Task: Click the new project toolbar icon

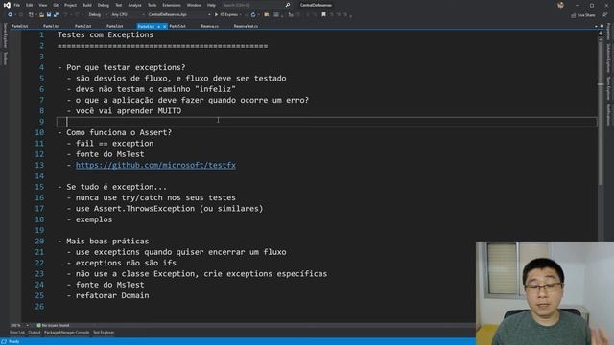Action: click(31, 15)
